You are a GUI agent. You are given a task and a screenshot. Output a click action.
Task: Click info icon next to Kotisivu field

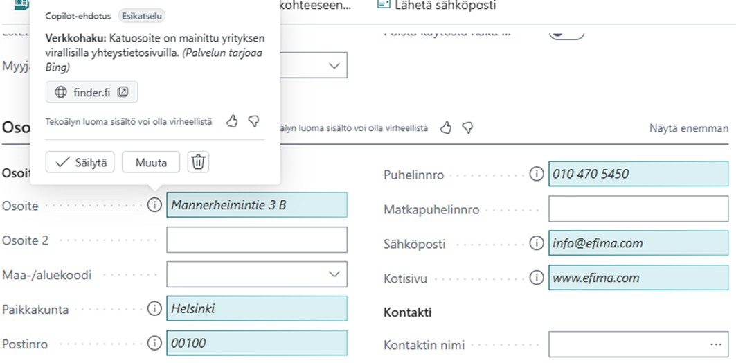coord(536,278)
